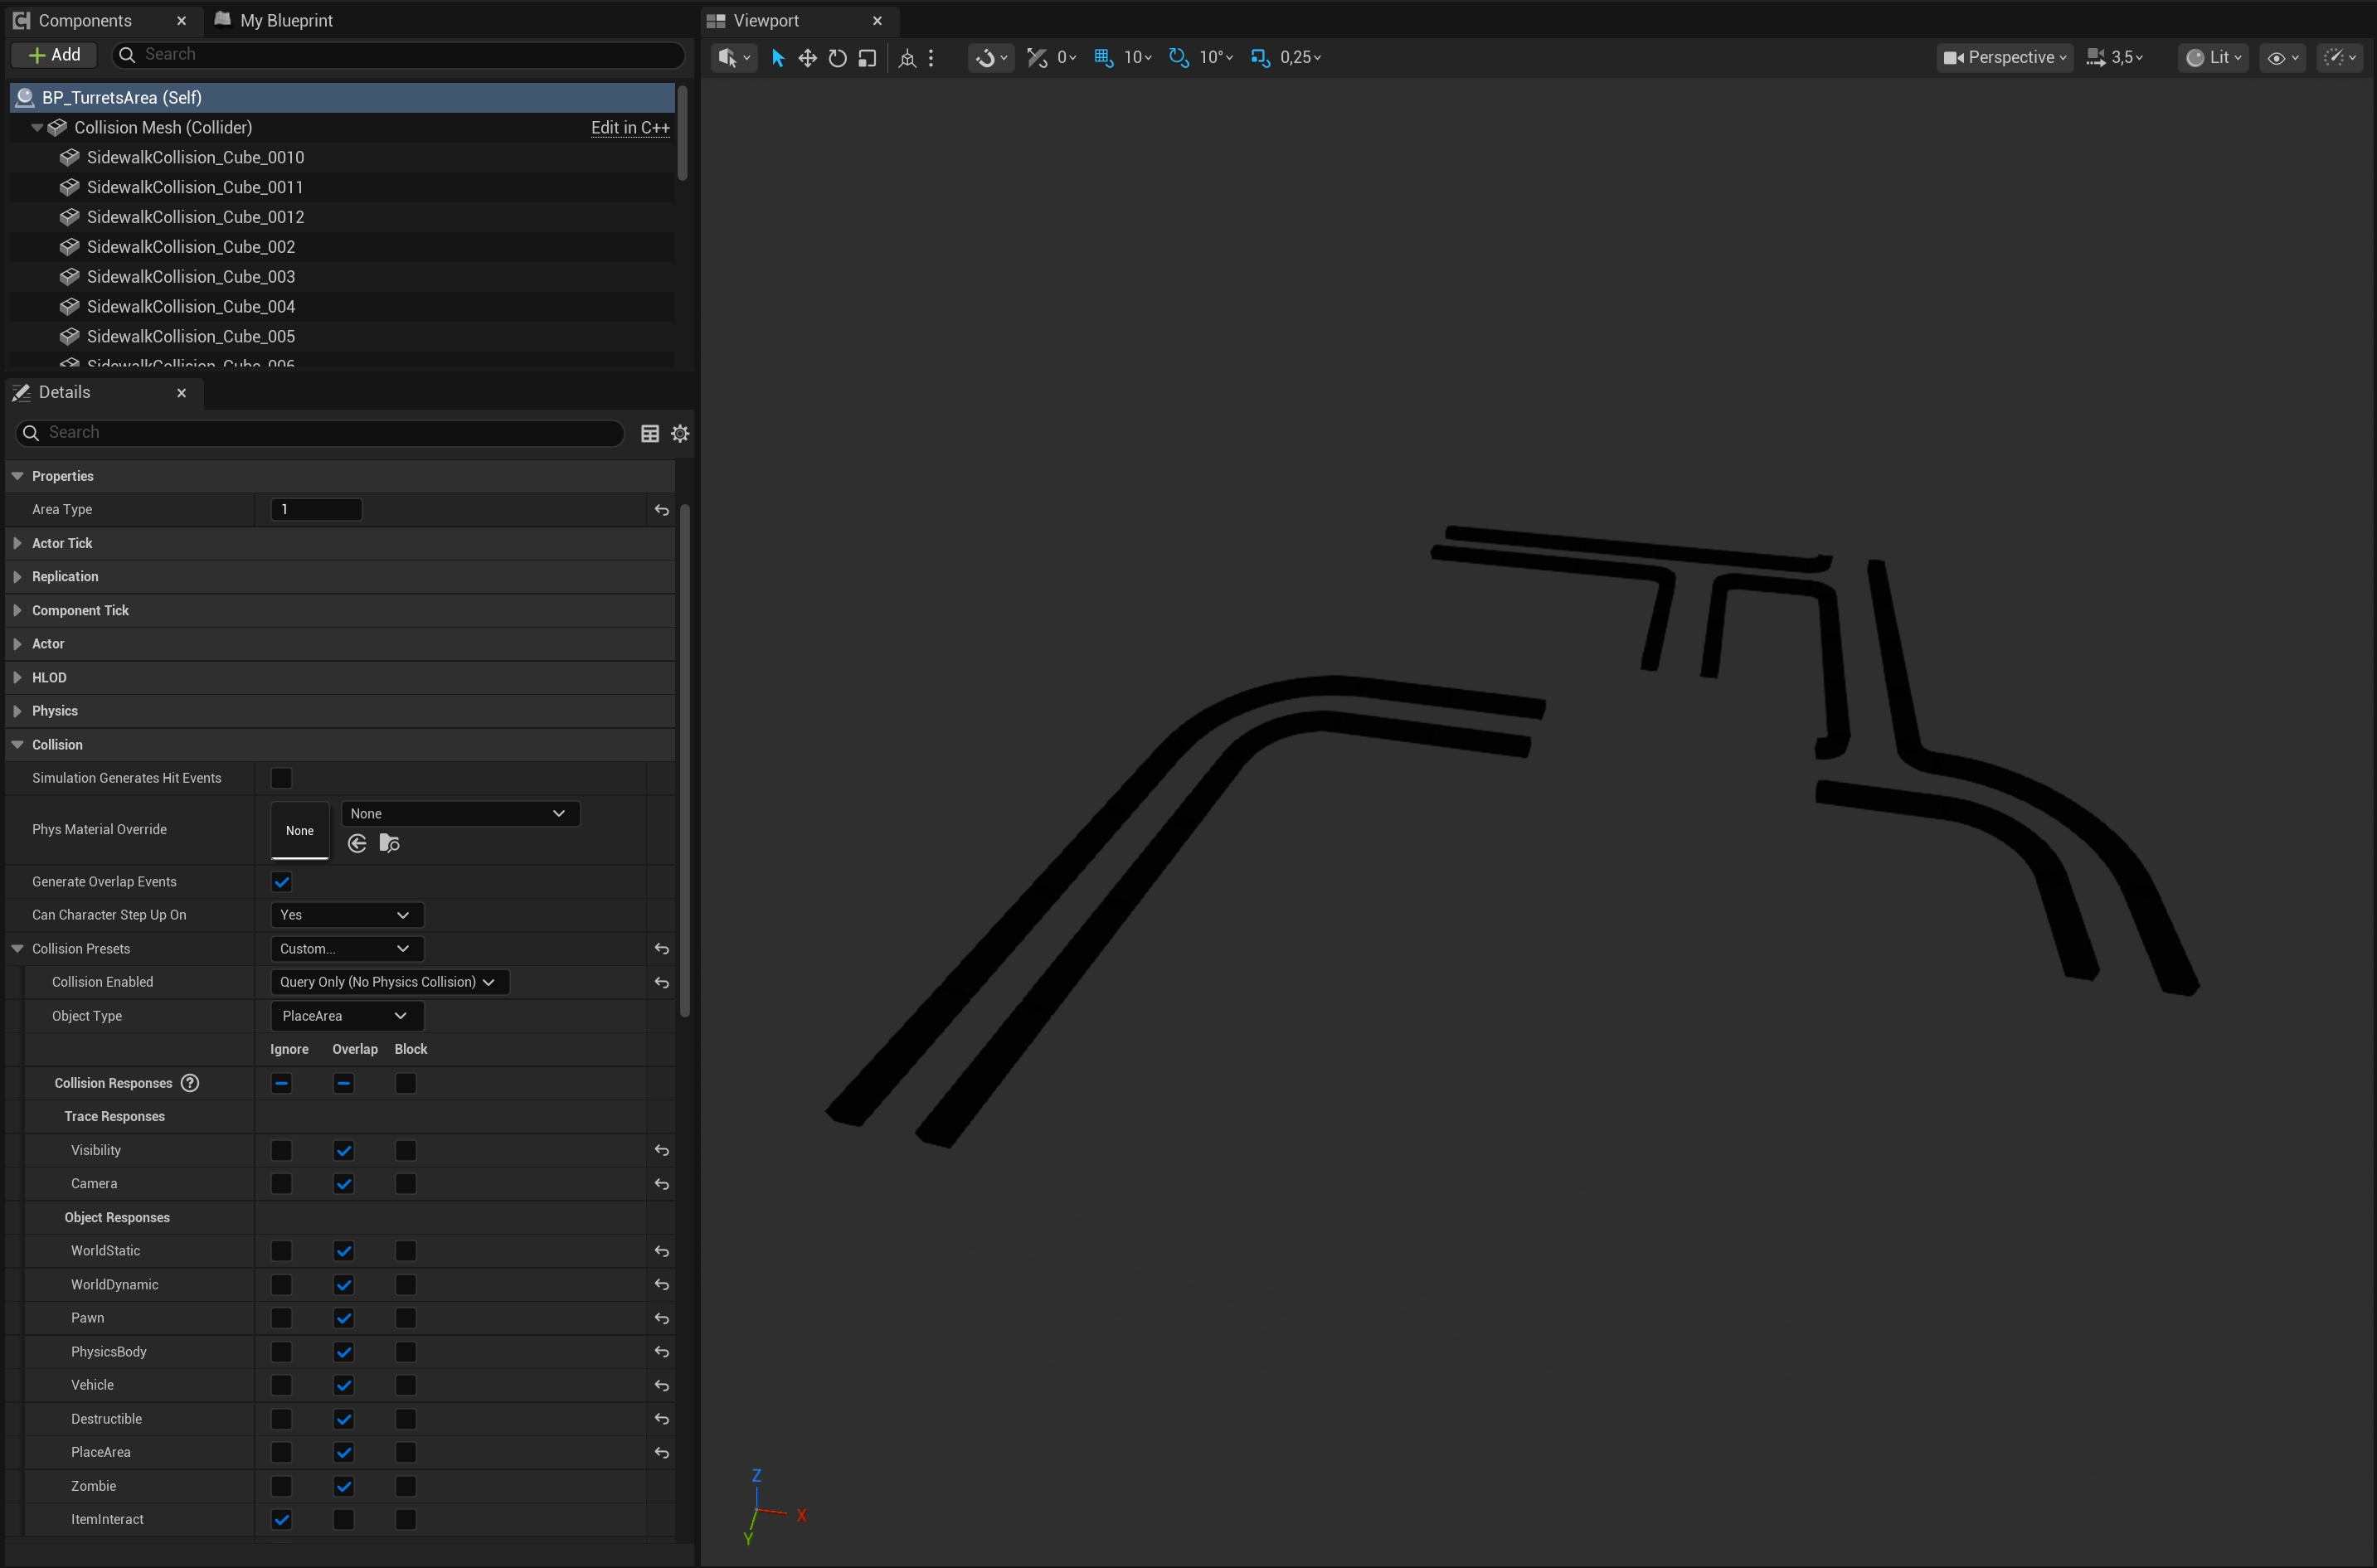The width and height of the screenshot is (2377, 1568).
Task: Toggle grid snapping icon next to 10
Action: [1103, 58]
